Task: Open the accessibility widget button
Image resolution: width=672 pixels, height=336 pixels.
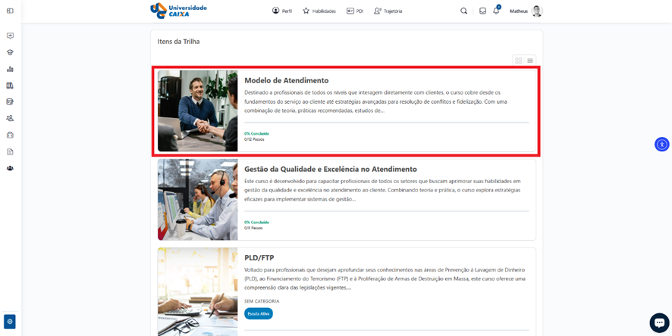Action: click(661, 144)
